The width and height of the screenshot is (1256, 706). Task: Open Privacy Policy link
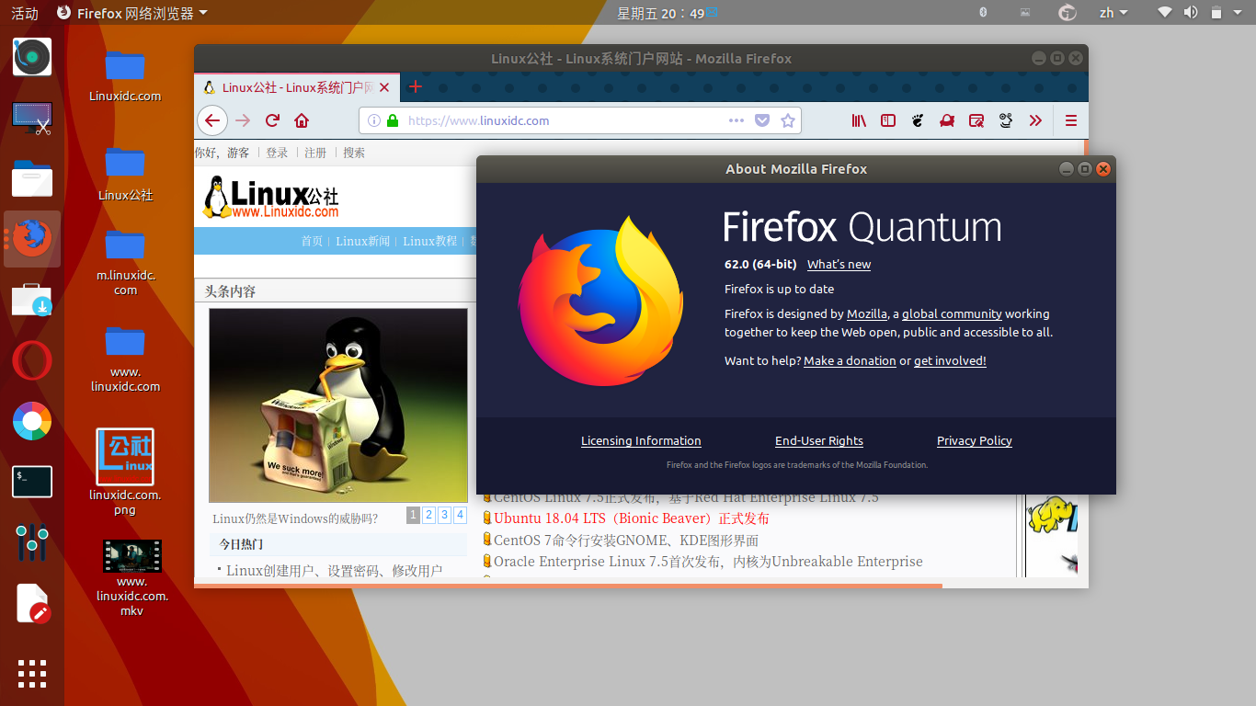[975, 441]
